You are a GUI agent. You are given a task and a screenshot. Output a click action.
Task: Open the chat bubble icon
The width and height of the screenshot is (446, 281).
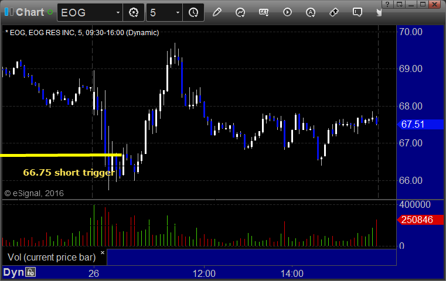pos(358,12)
